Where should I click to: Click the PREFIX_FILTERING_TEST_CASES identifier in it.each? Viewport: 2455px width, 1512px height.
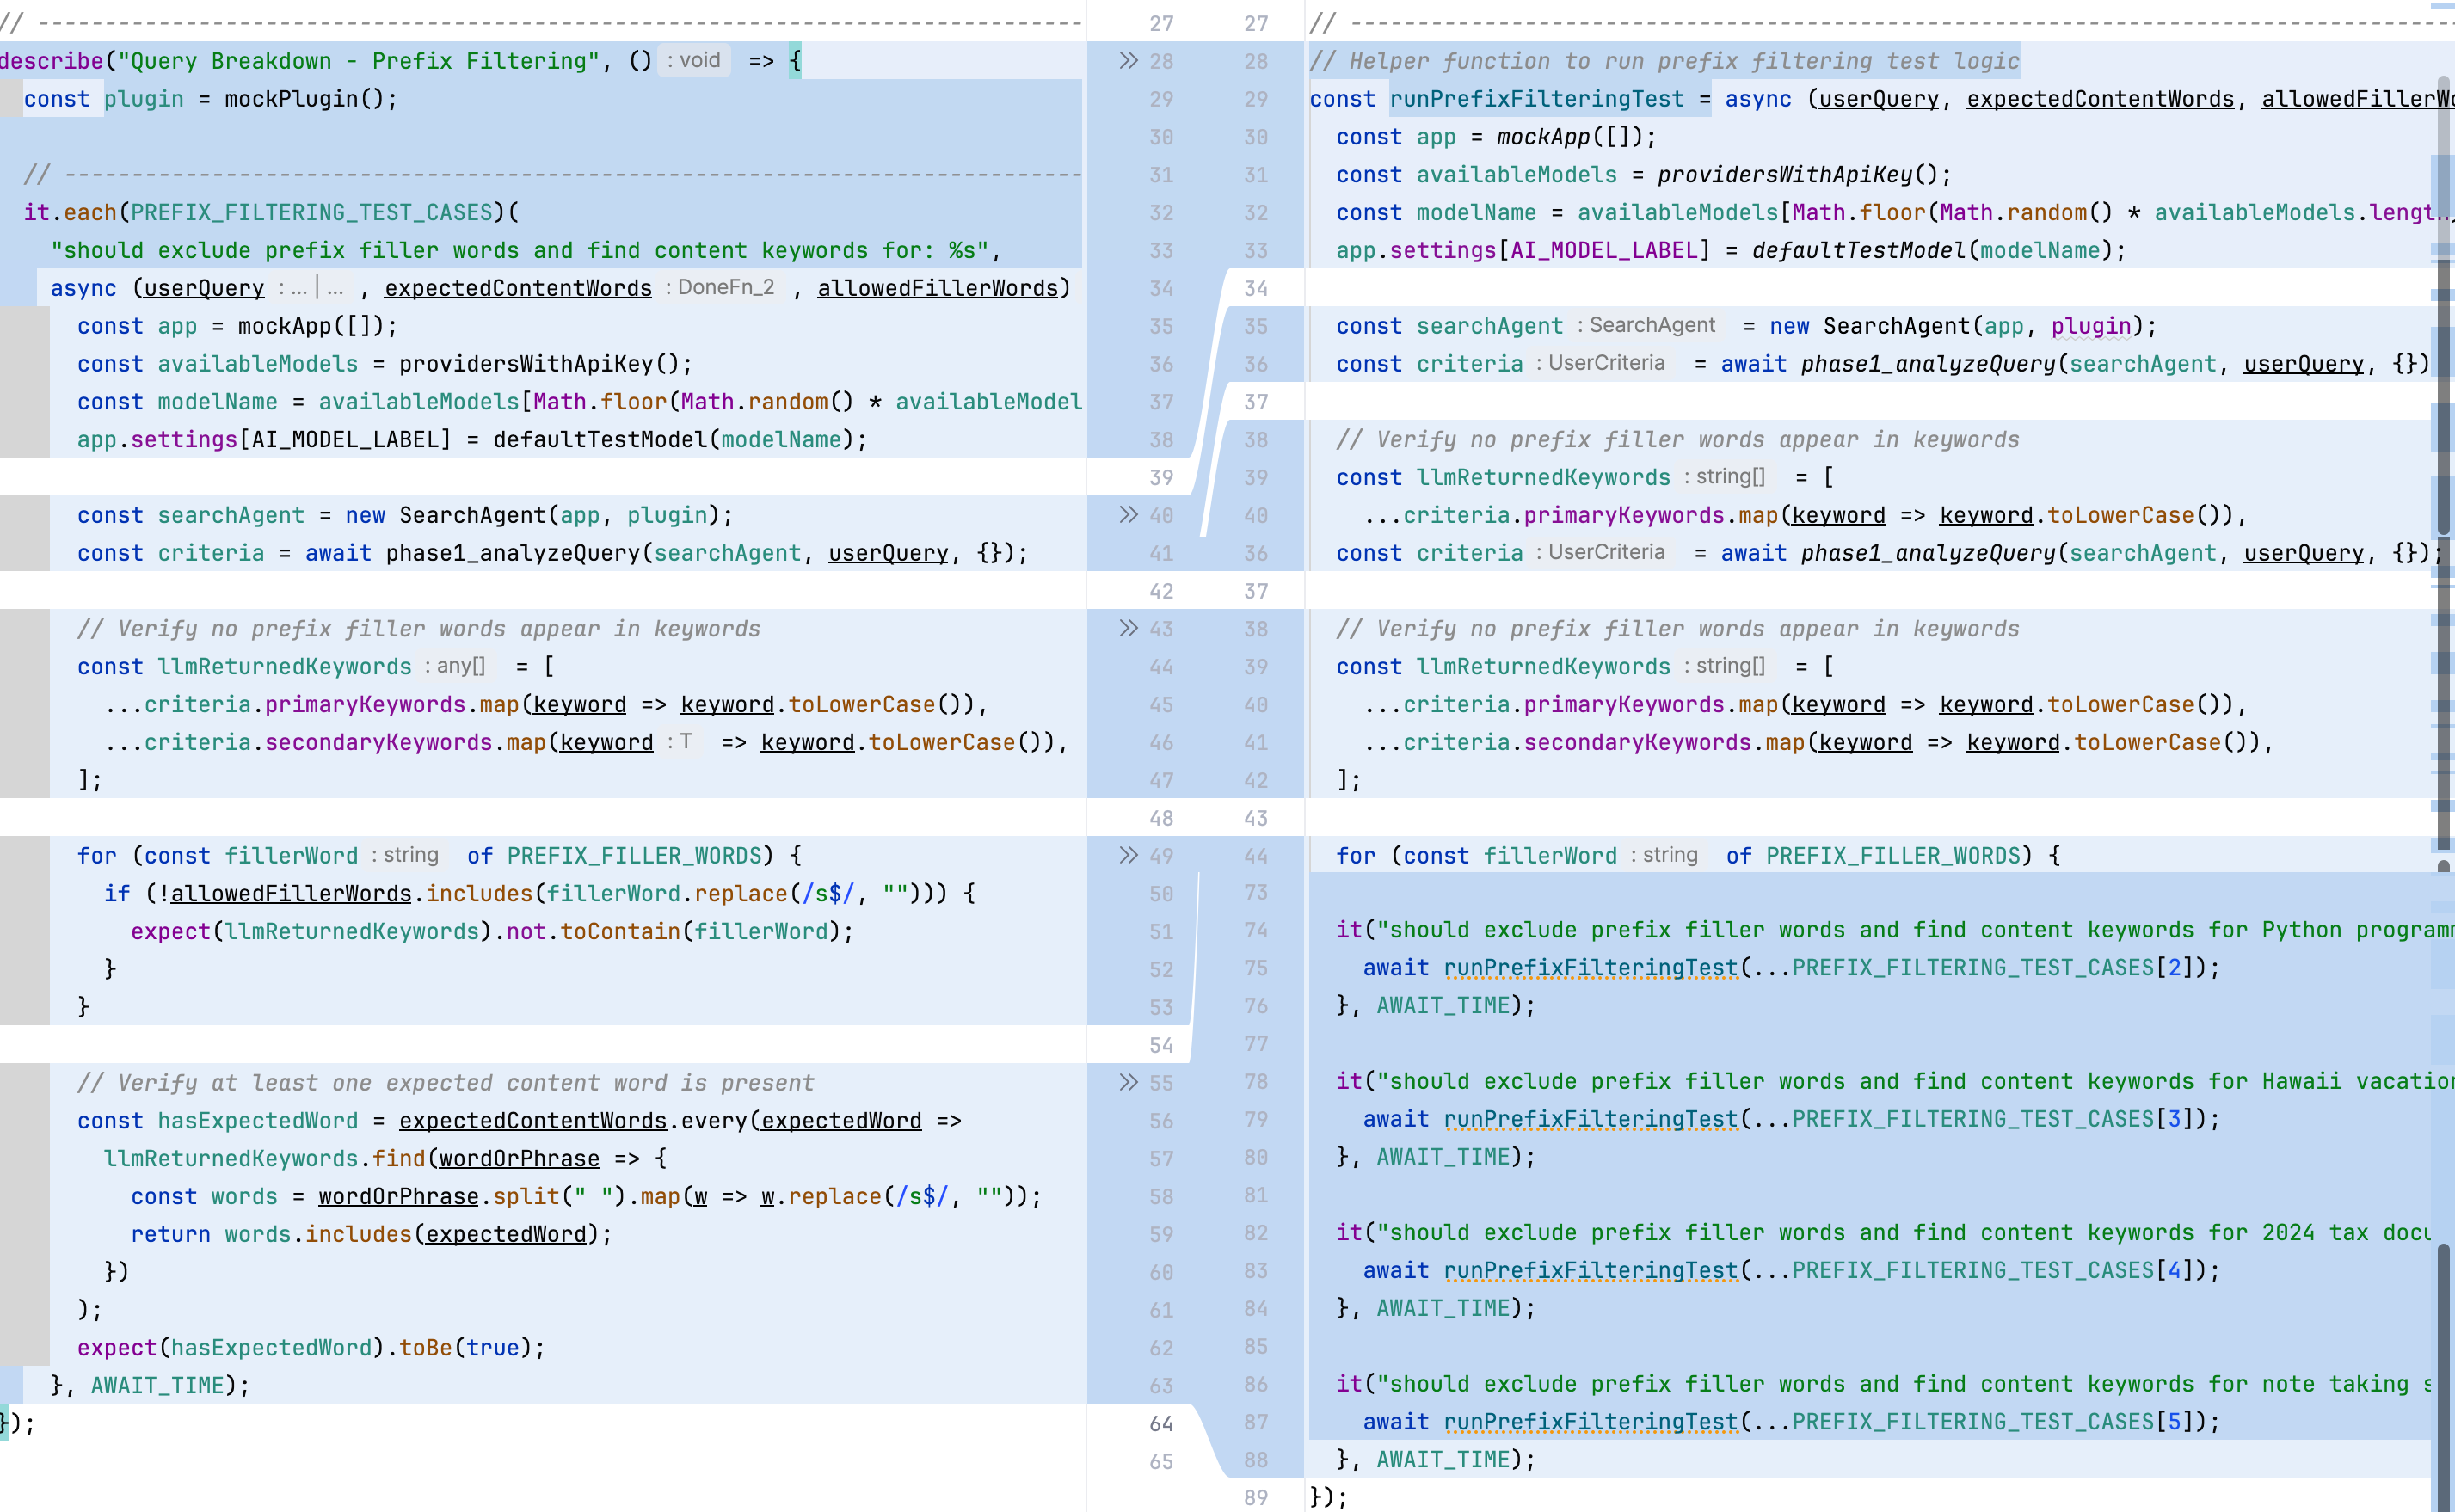click(x=311, y=213)
